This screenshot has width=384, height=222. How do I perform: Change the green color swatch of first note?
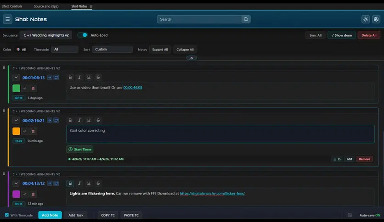tap(16, 88)
